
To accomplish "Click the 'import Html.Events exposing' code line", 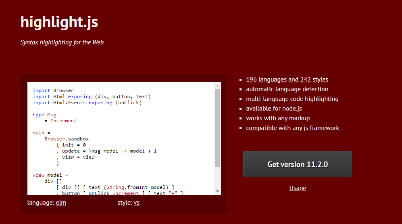I will [x=87, y=103].
